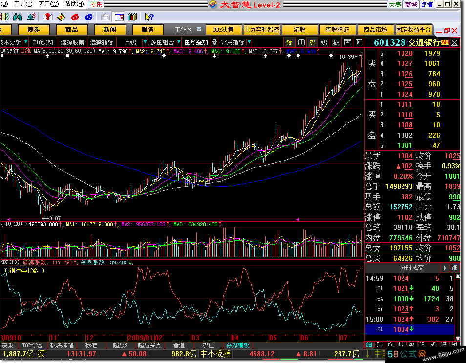Click the grayed clipboard toolbar icon
466x363 pixels.
(x=105, y=17)
